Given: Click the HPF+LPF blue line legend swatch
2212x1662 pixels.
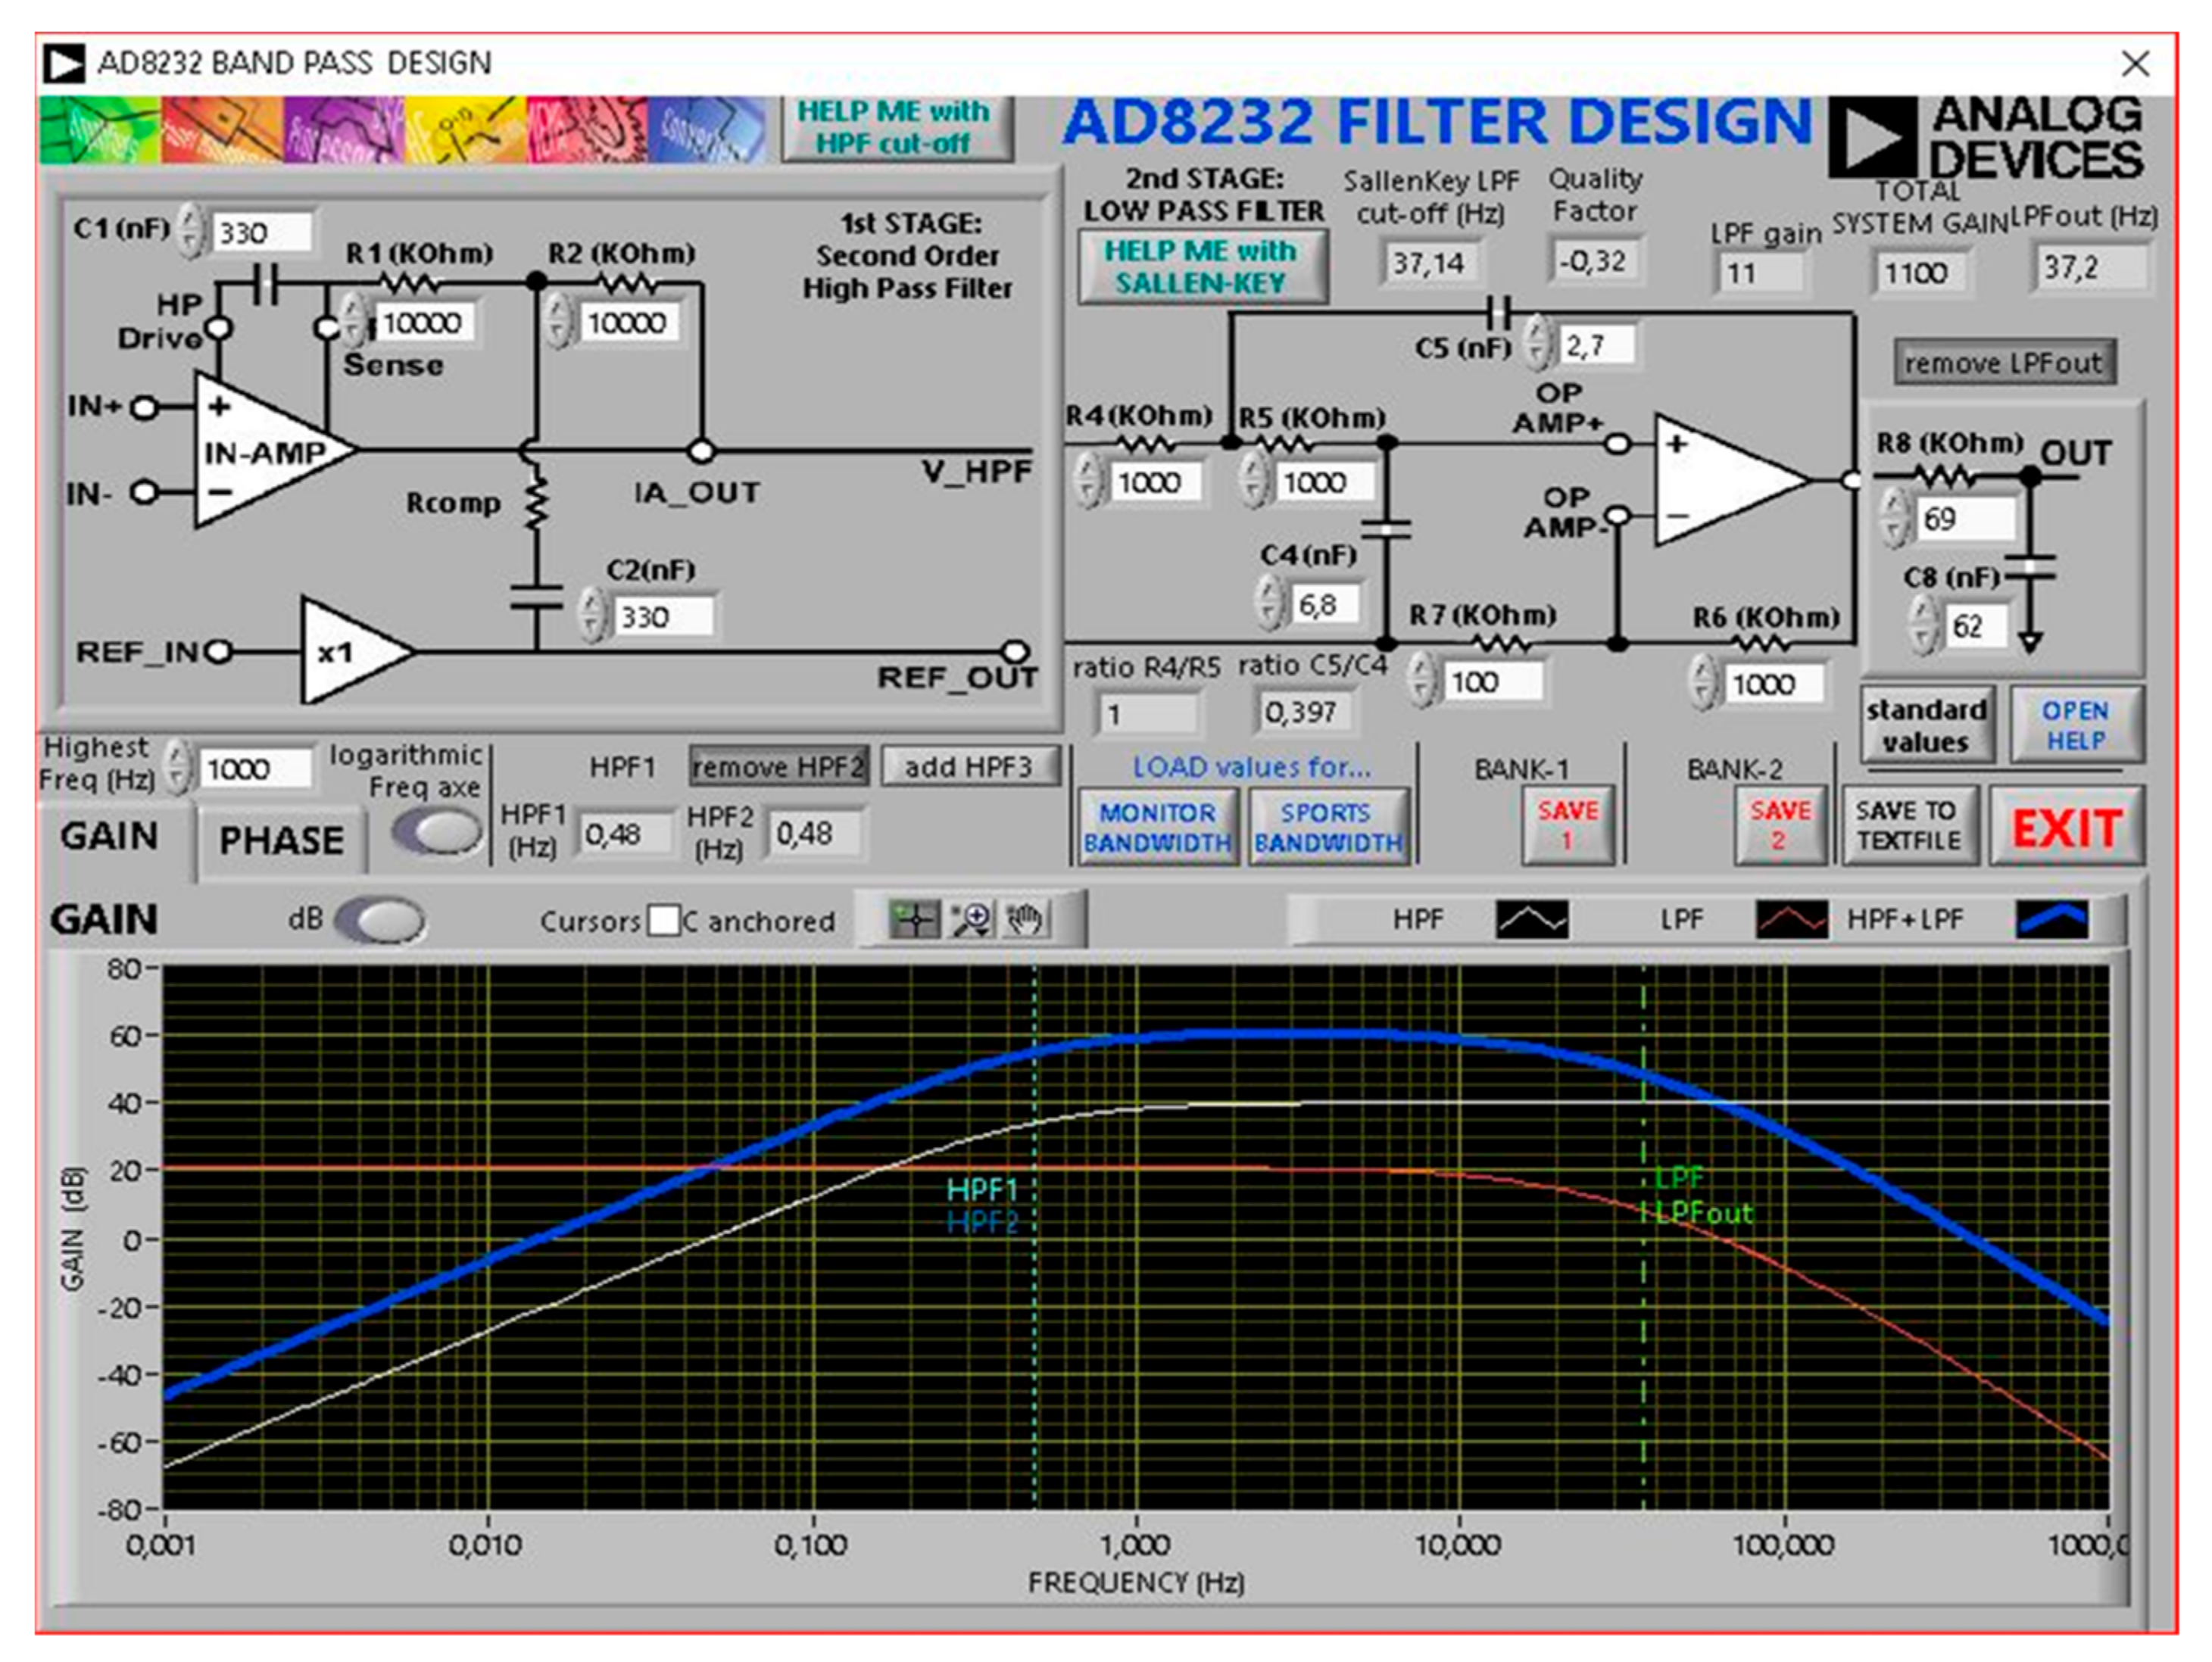Looking at the screenshot, I should click(x=2051, y=919).
